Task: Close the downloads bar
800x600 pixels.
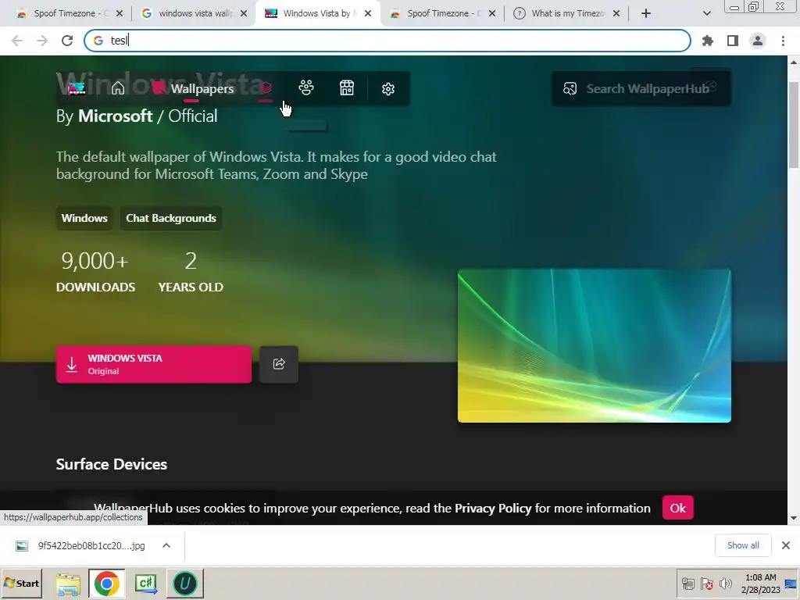Action: [786, 545]
